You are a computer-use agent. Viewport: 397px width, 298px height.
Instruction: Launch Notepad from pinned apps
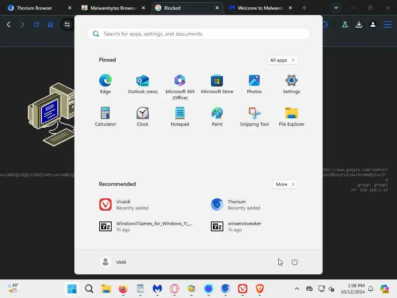coord(180,117)
